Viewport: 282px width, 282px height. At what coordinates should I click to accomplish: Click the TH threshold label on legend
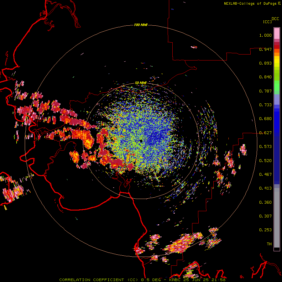click(269, 244)
